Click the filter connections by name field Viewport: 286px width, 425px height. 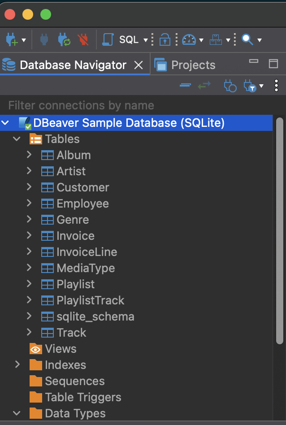point(134,105)
